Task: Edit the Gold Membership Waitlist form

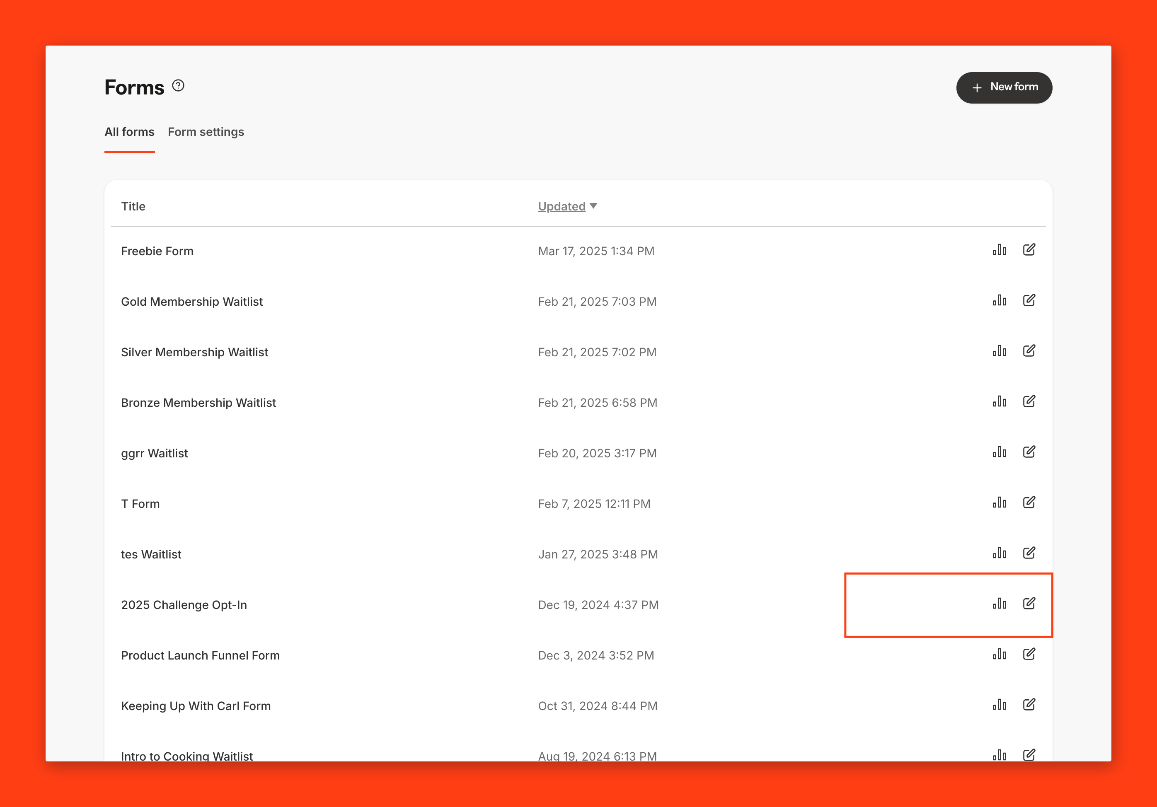Action: click(x=1029, y=300)
